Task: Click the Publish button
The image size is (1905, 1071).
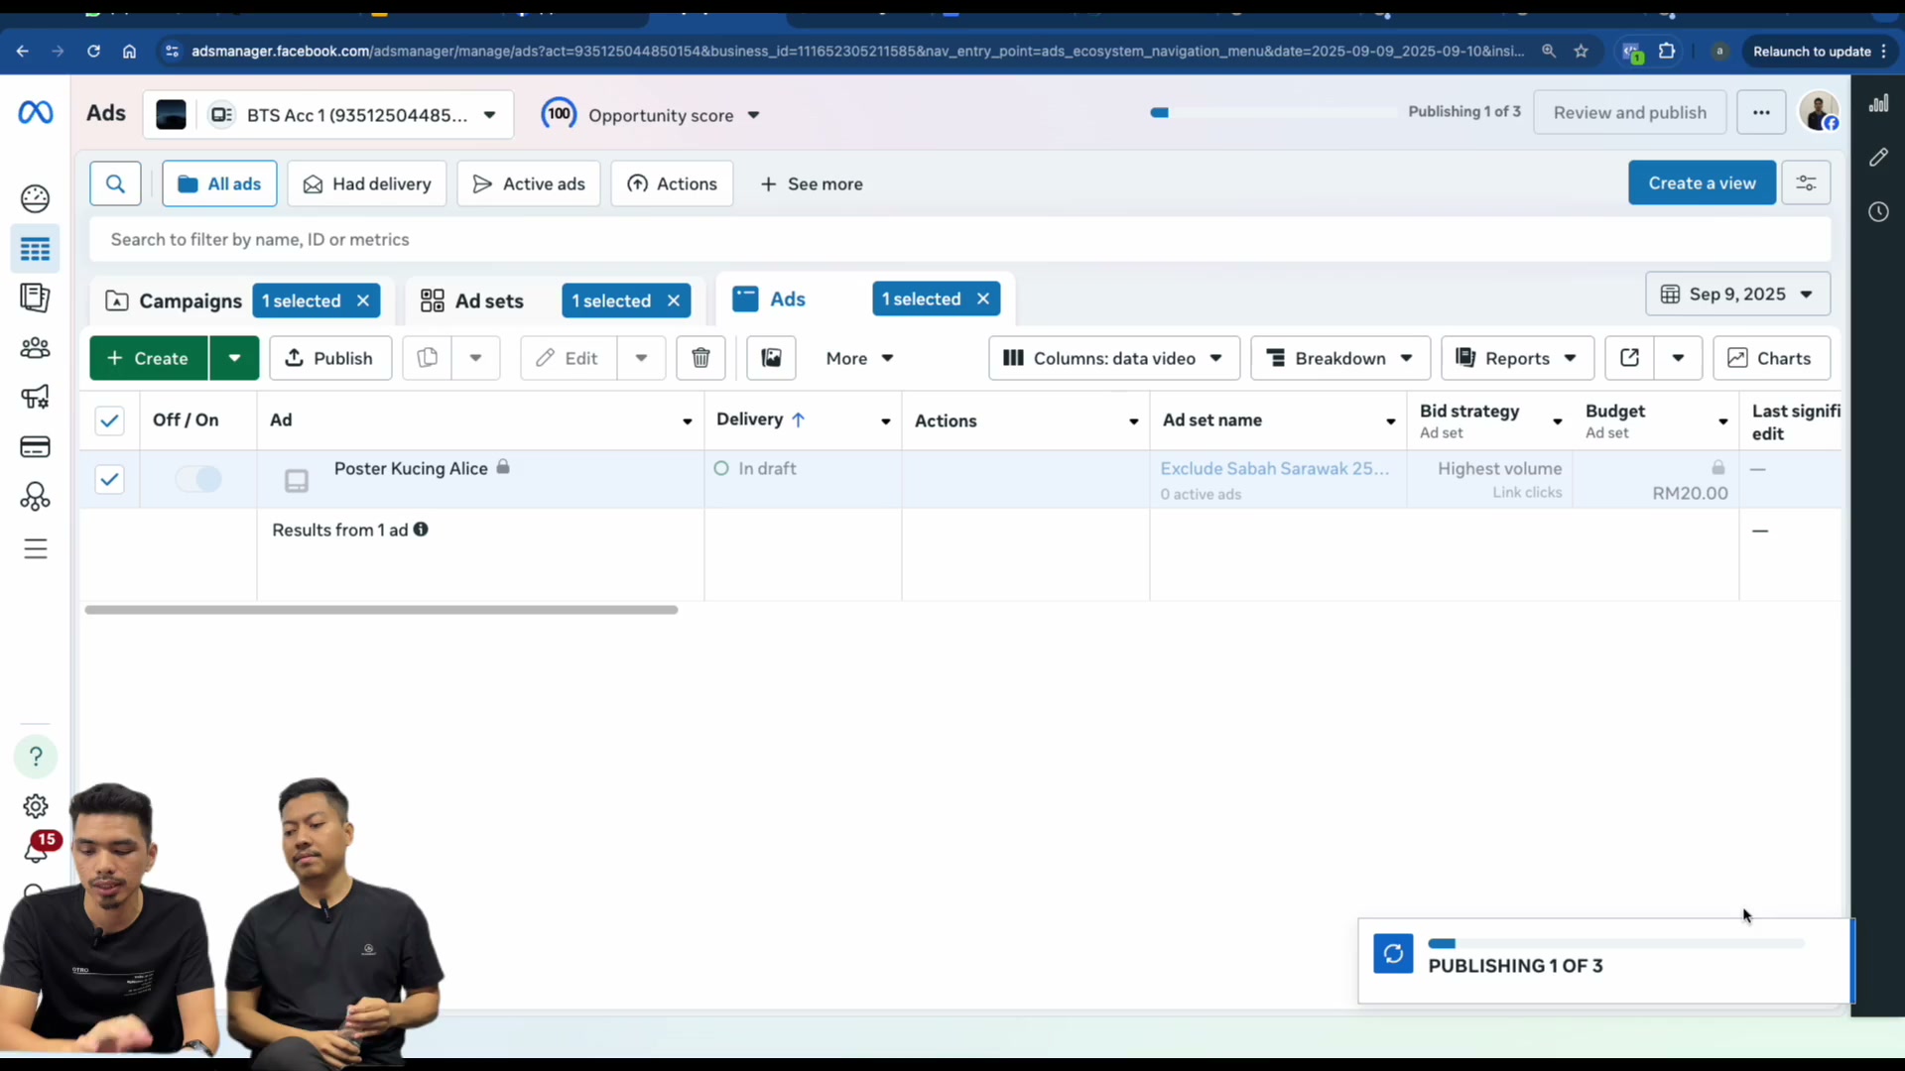Action: 330,358
